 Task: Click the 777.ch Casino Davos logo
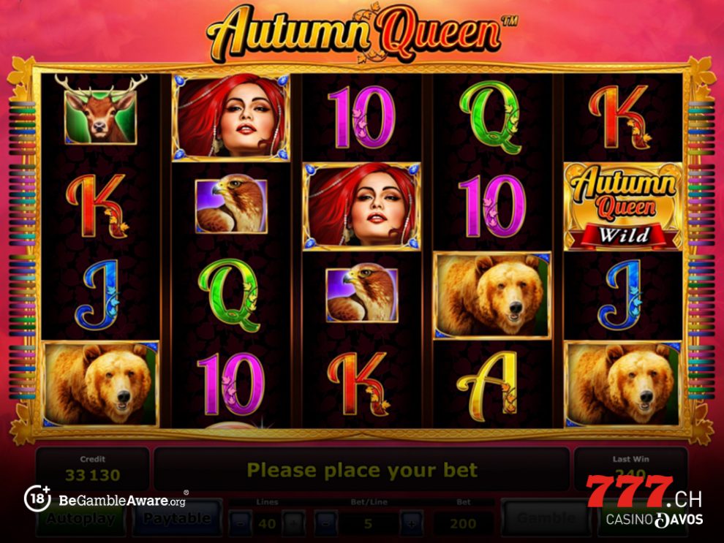[644, 501]
